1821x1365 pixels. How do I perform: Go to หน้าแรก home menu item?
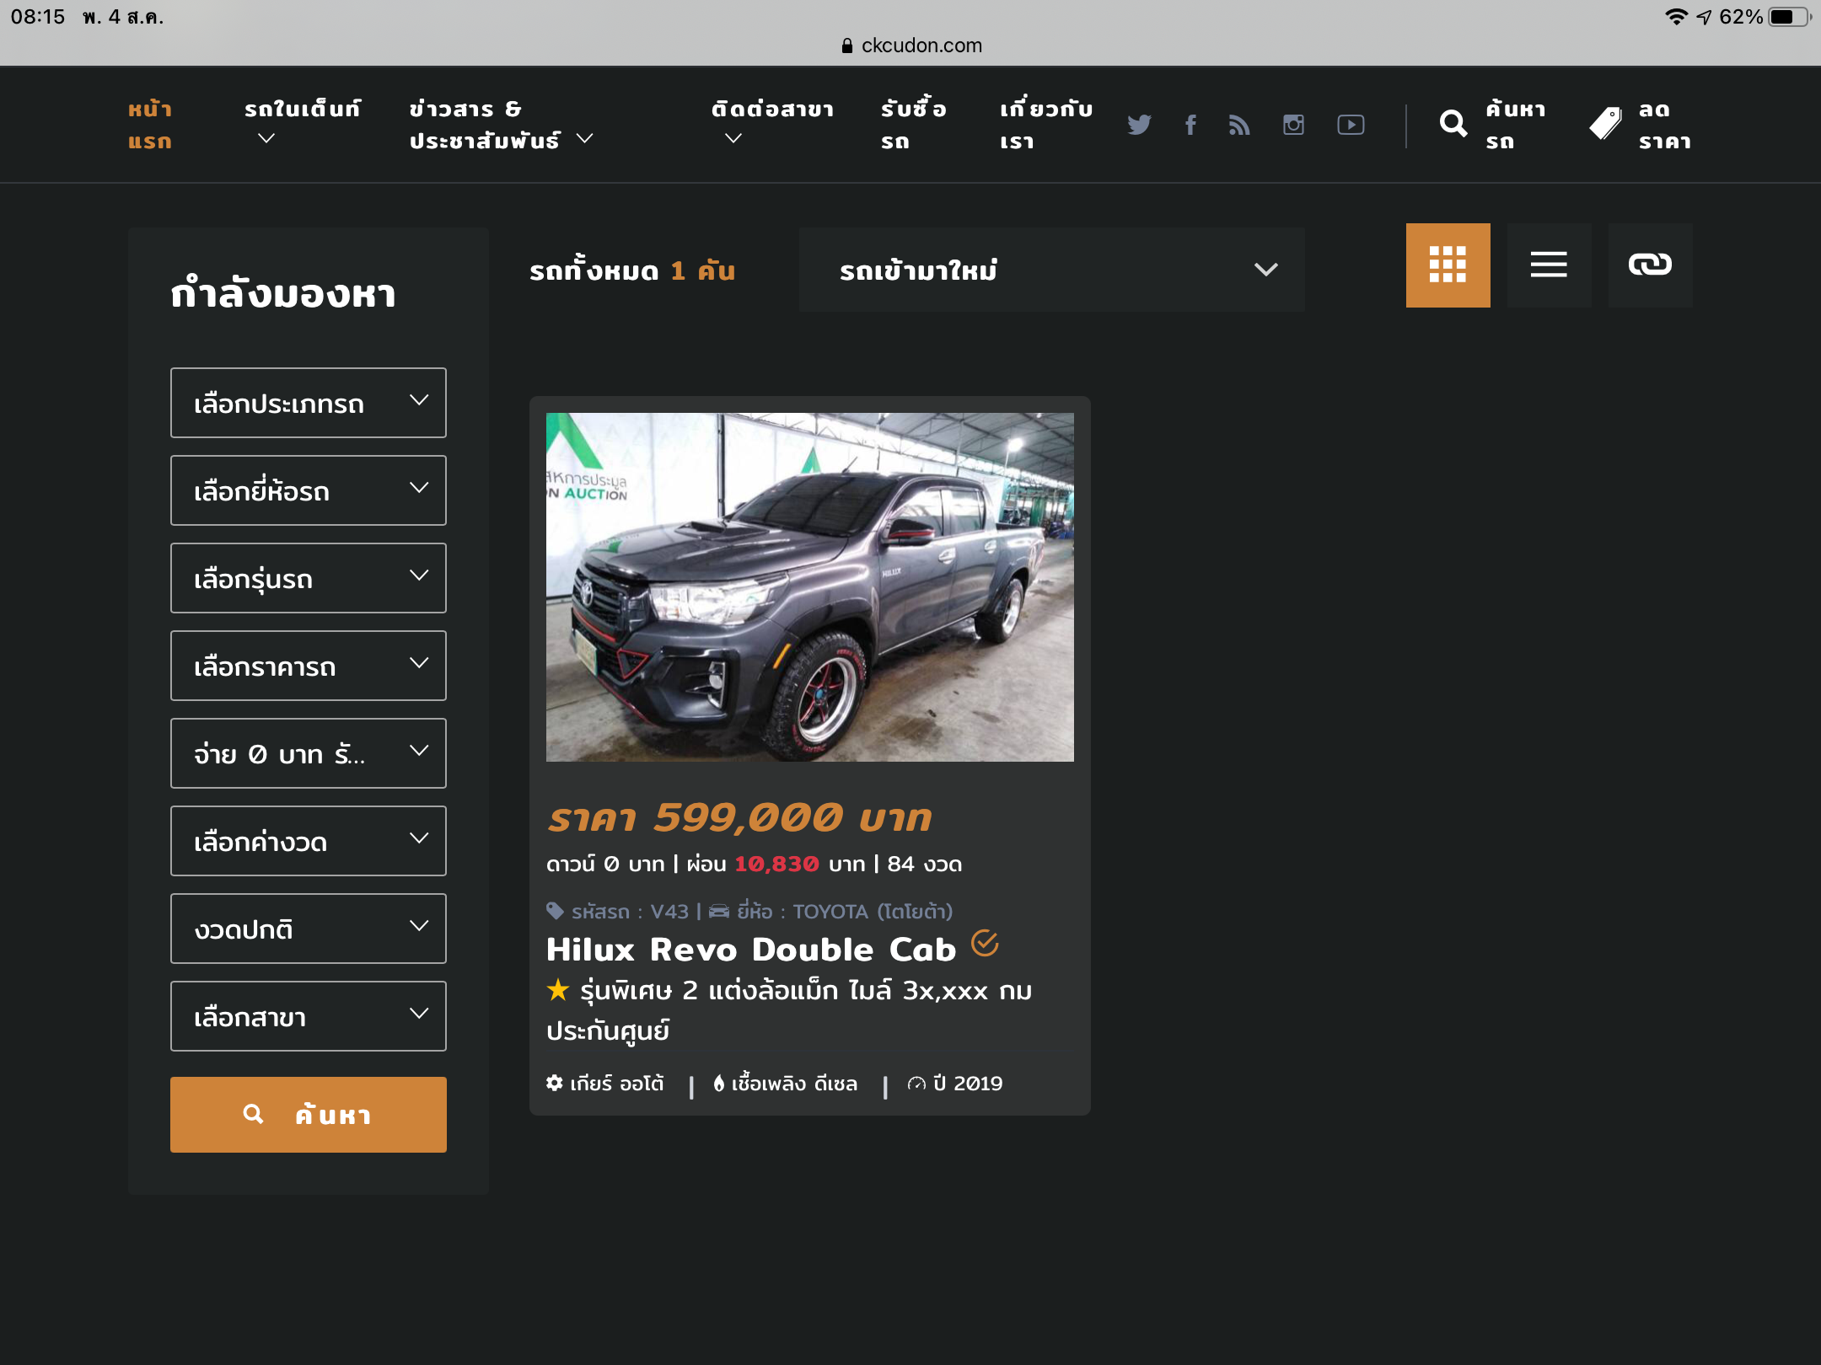pyautogui.click(x=150, y=125)
